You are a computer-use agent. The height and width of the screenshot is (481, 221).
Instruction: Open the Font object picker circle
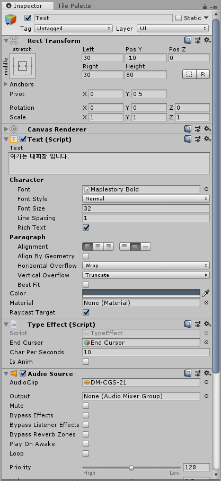click(206, 189)
